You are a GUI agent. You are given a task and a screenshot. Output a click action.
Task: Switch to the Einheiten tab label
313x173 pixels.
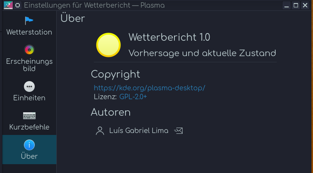tap(29, 98)
